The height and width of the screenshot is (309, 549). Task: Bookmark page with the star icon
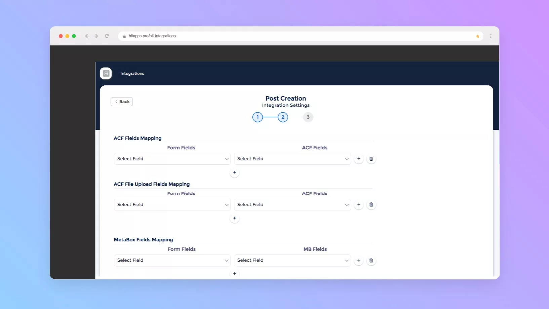pos(477,36)
